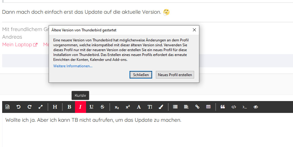Apply superscript formatting
The image size is (293, 147).
point(128,107)
